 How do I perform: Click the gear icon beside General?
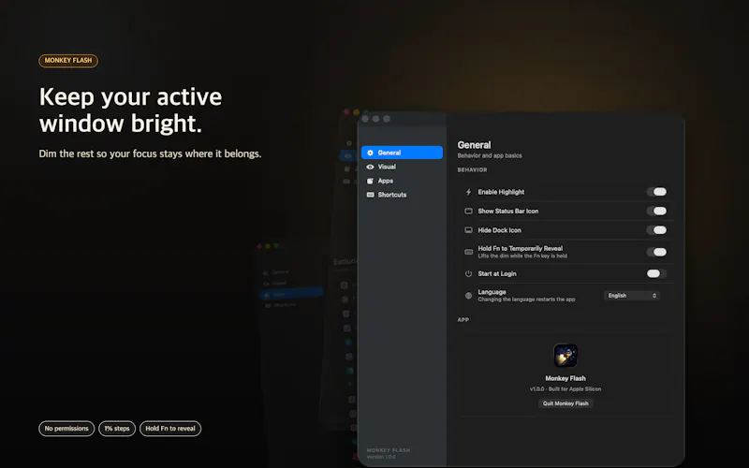370,153
